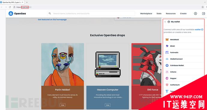Open the Stats menu
The width and height of the screenshot is (207, 110).
(x=159, y=13)
